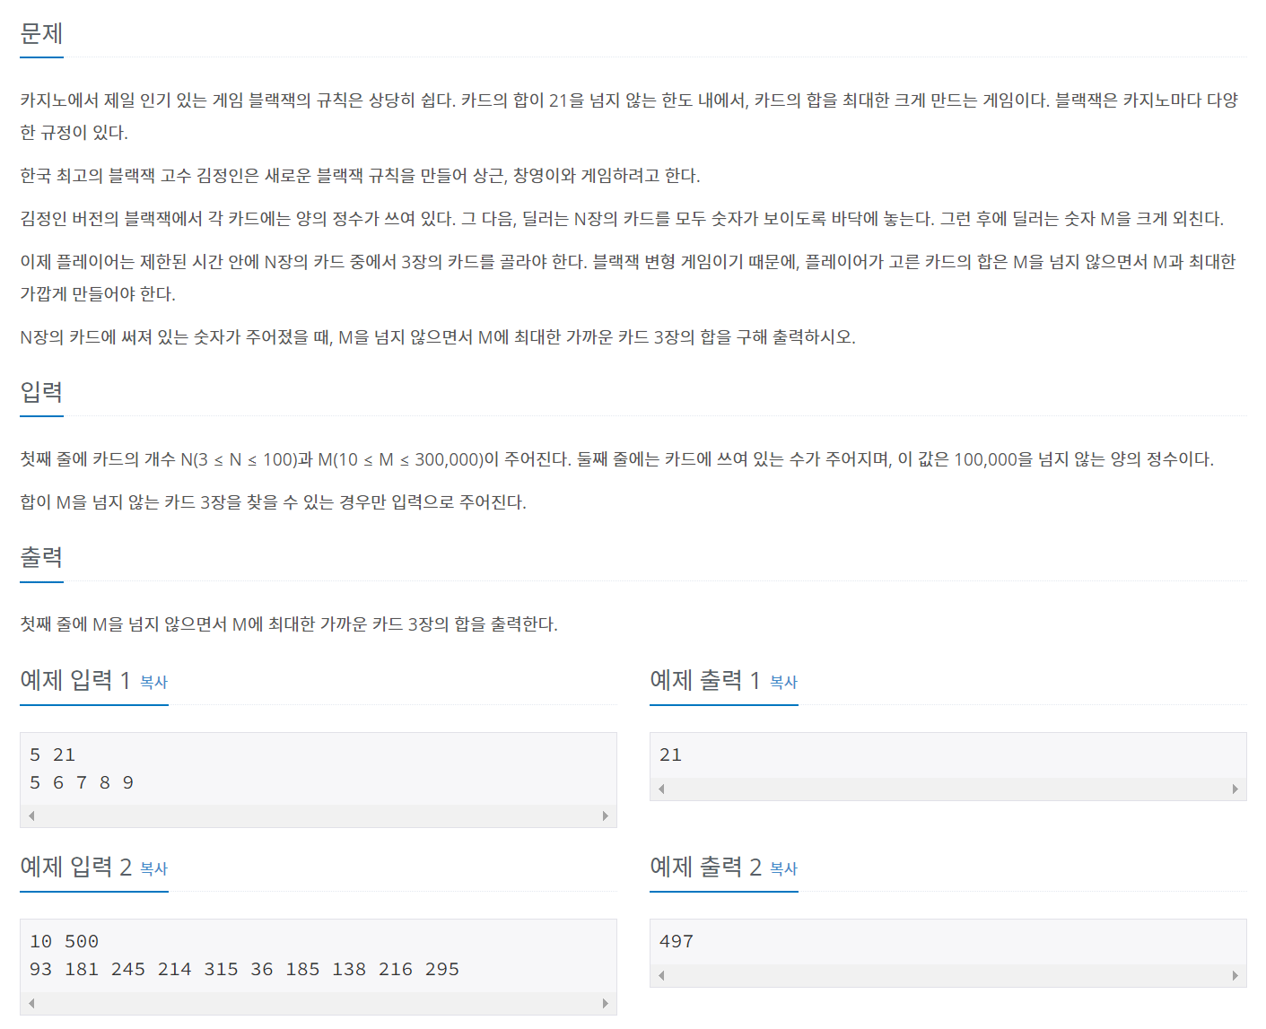
Task: Click the "예제 출력 1" heading text
Action: click(705, 680)
